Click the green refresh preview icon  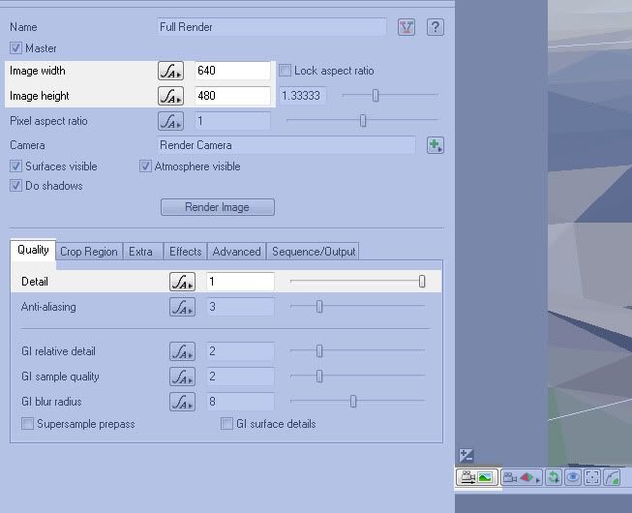(553, 477)
